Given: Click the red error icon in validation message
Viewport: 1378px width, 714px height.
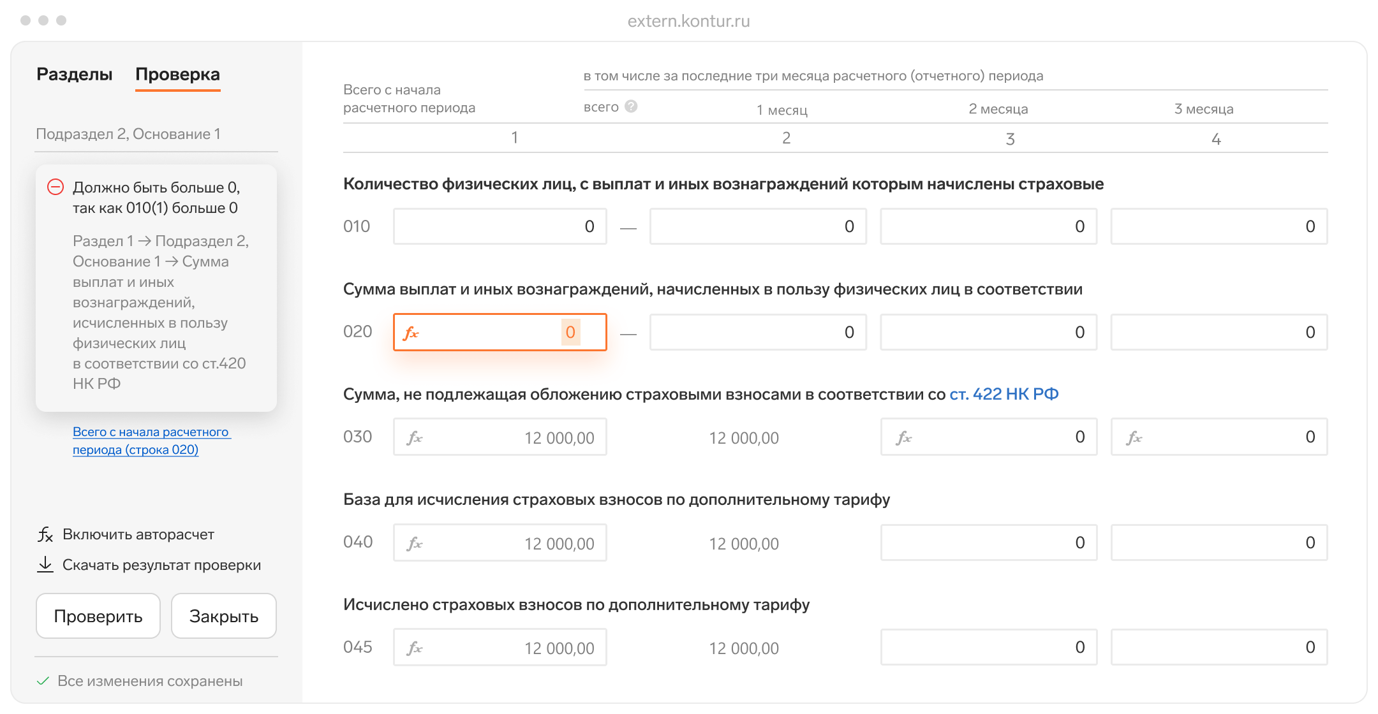Looking at the screenshot, I should [x=56, y=187].
